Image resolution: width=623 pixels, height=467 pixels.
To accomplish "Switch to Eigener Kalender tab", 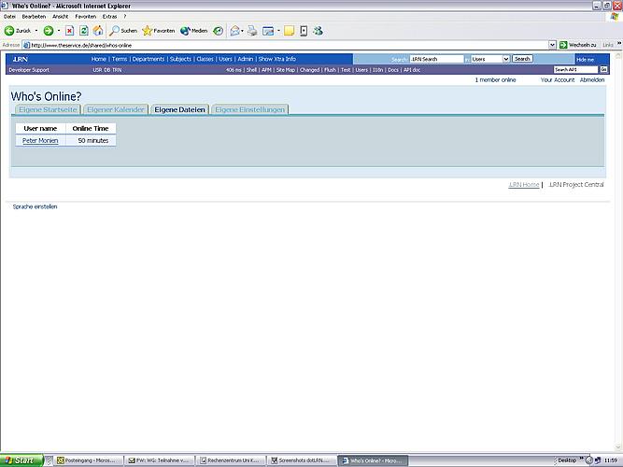I will (116, 109).
